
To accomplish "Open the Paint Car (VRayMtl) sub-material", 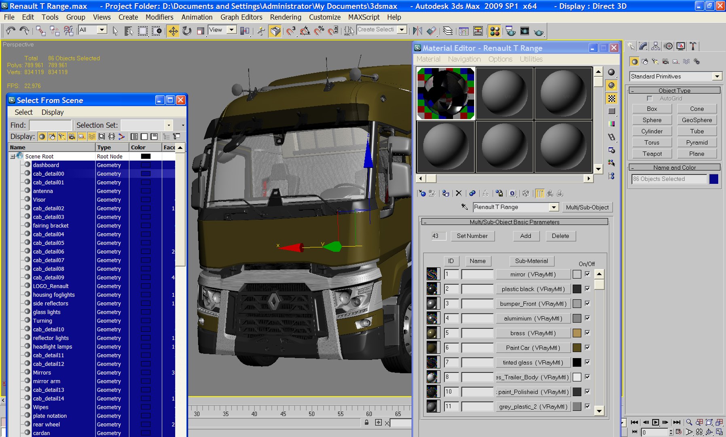I will (533, 348).
